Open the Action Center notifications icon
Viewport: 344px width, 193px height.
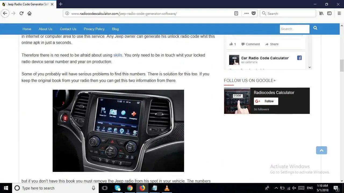click(336, 188)
